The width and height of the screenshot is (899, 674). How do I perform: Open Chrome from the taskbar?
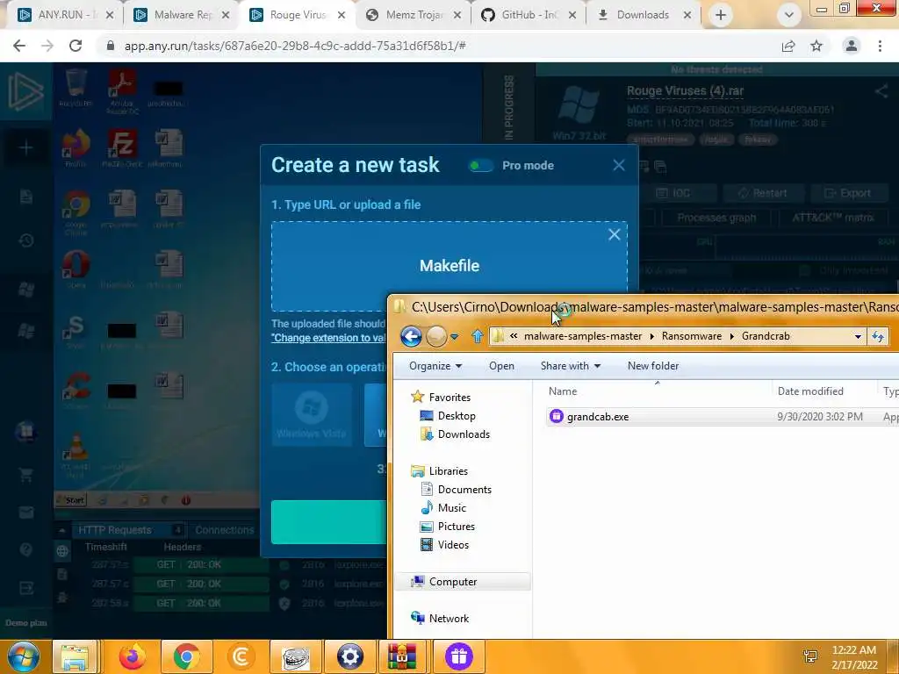pos(186,656)
